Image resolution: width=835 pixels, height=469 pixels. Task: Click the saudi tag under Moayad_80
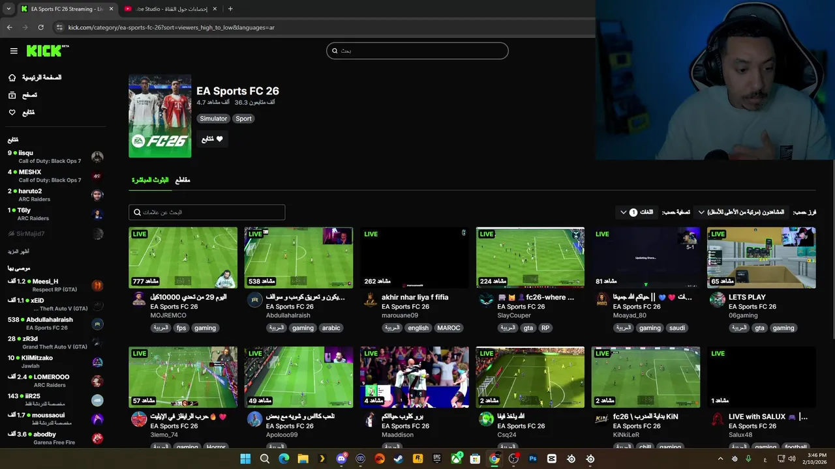click(x=677, y=328)
